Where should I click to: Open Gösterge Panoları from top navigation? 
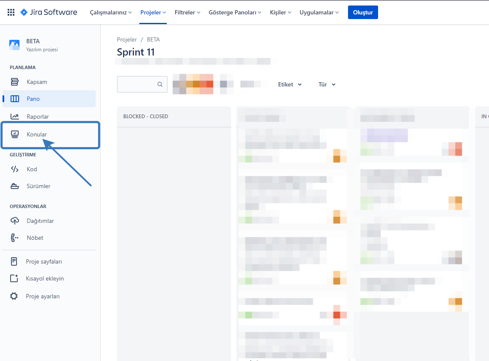coord(235,12)
